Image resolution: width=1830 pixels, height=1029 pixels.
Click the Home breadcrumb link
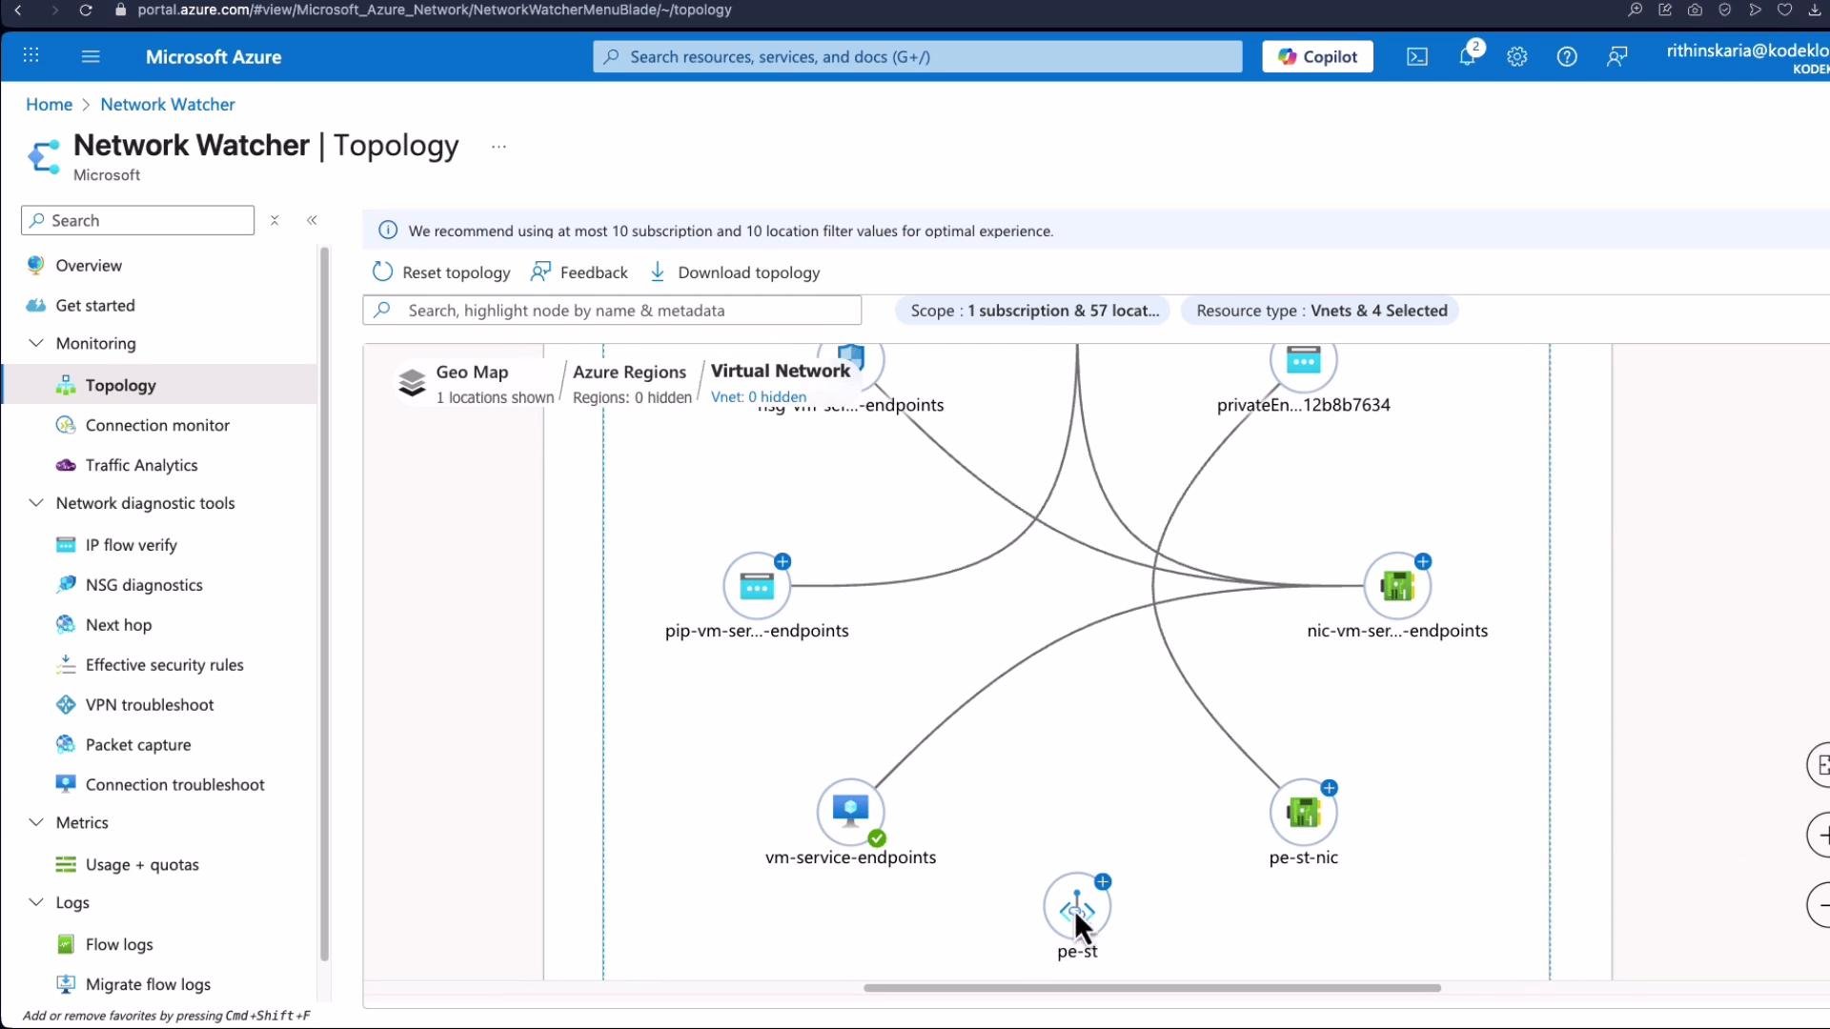49,105
